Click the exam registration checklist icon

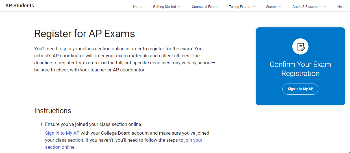300,47
